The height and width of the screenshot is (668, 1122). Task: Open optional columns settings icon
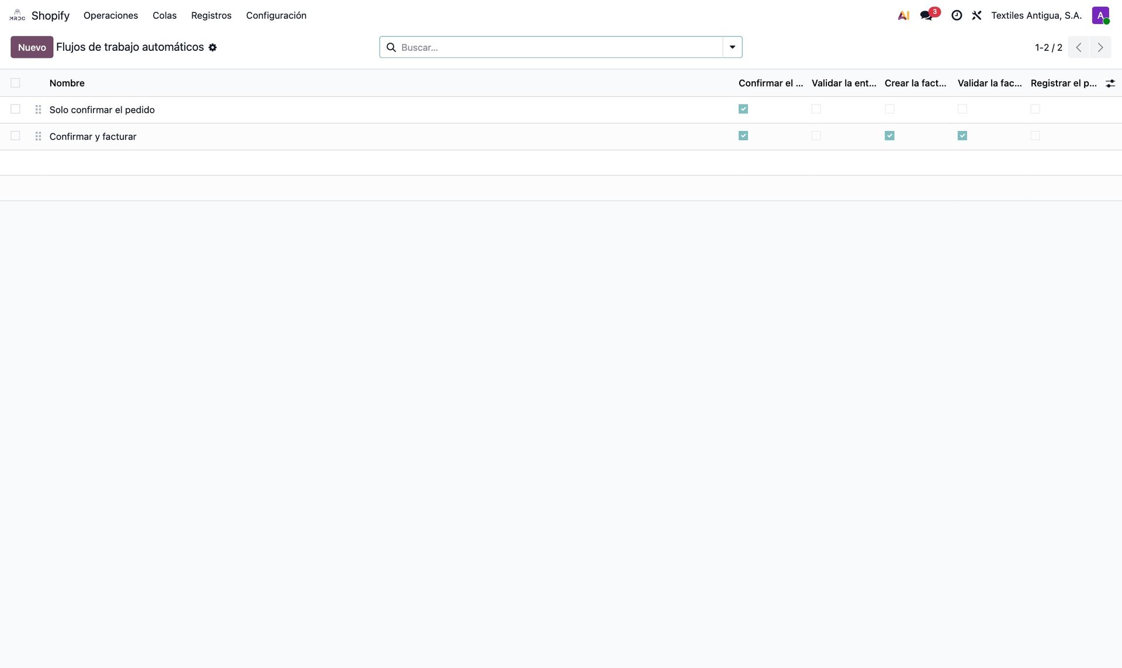pyautogui.click(x=1110, y=83)
